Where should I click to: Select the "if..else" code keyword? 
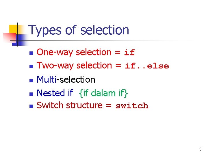click(147, 66)
